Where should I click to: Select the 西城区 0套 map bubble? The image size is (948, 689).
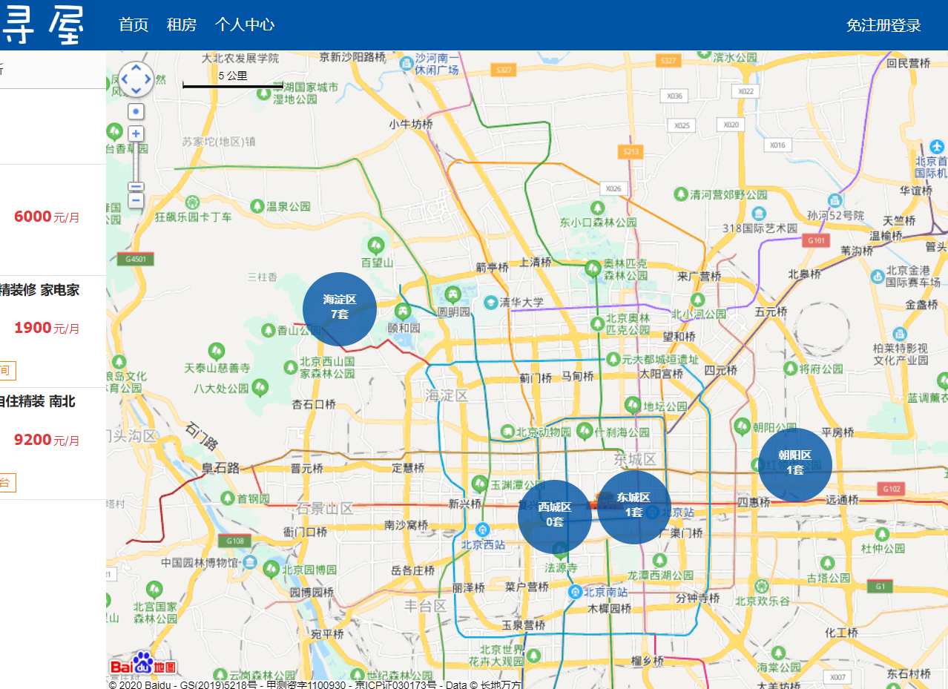pos(555,517)
